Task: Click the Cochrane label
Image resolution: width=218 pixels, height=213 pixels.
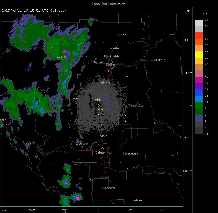Action: pyautogui.click(x=81, y=144)
